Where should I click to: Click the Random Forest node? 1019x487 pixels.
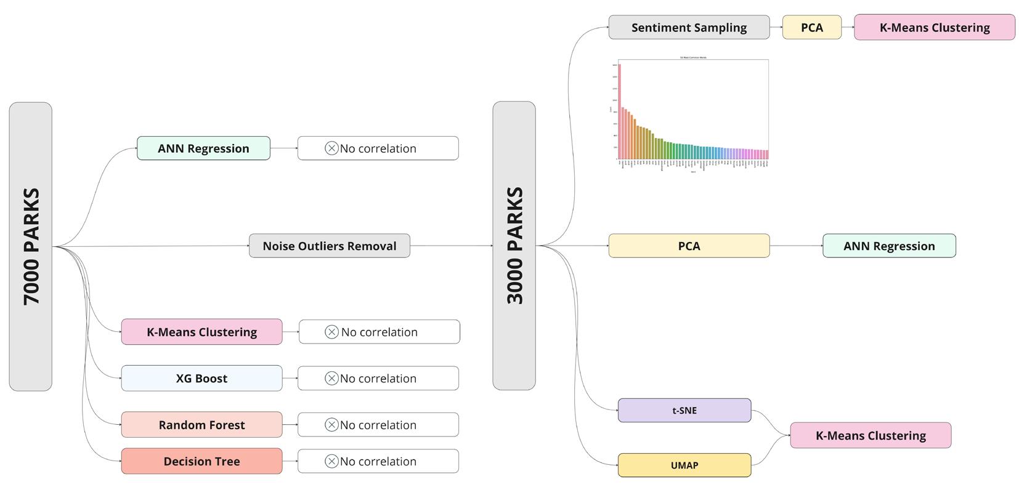click(201, 425)
